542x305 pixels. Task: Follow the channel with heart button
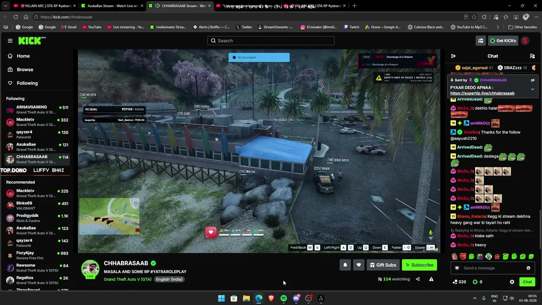[x=359, y=265]
